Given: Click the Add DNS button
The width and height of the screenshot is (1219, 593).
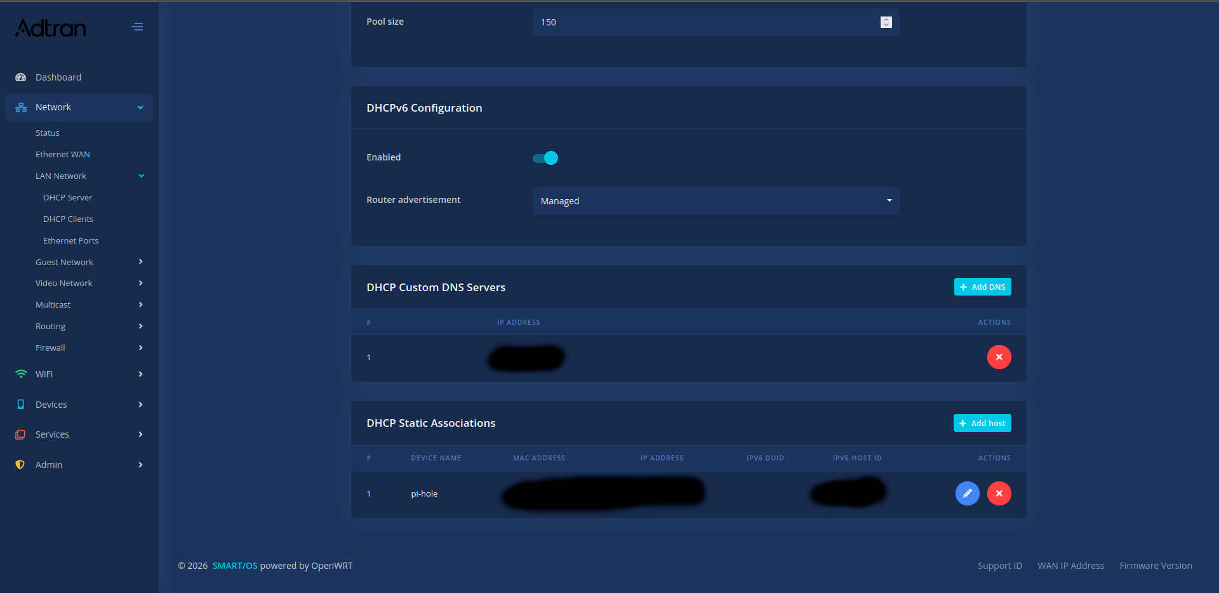Looking at the screenshot, I should tap(982, 287).
